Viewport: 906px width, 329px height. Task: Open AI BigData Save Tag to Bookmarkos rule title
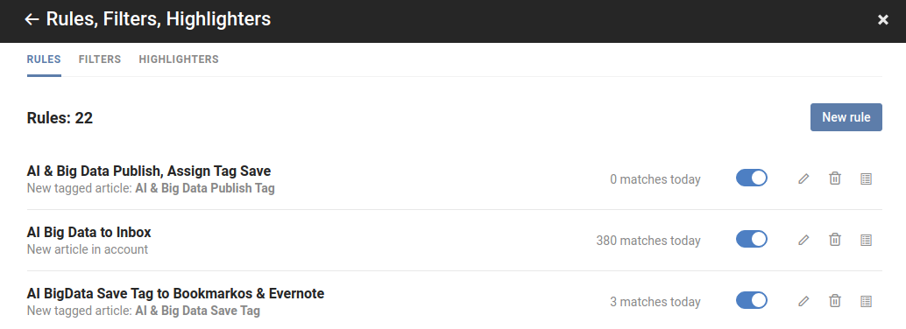(175, 294)
